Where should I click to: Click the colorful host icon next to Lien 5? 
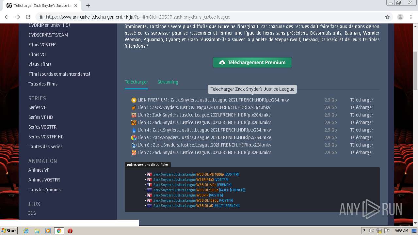[x=134, y=138]
